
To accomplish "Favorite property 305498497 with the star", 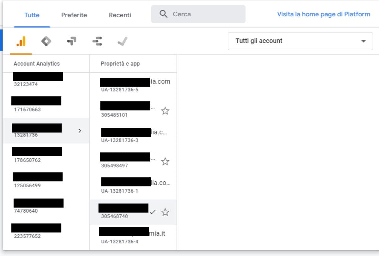I will coord(165,162).
